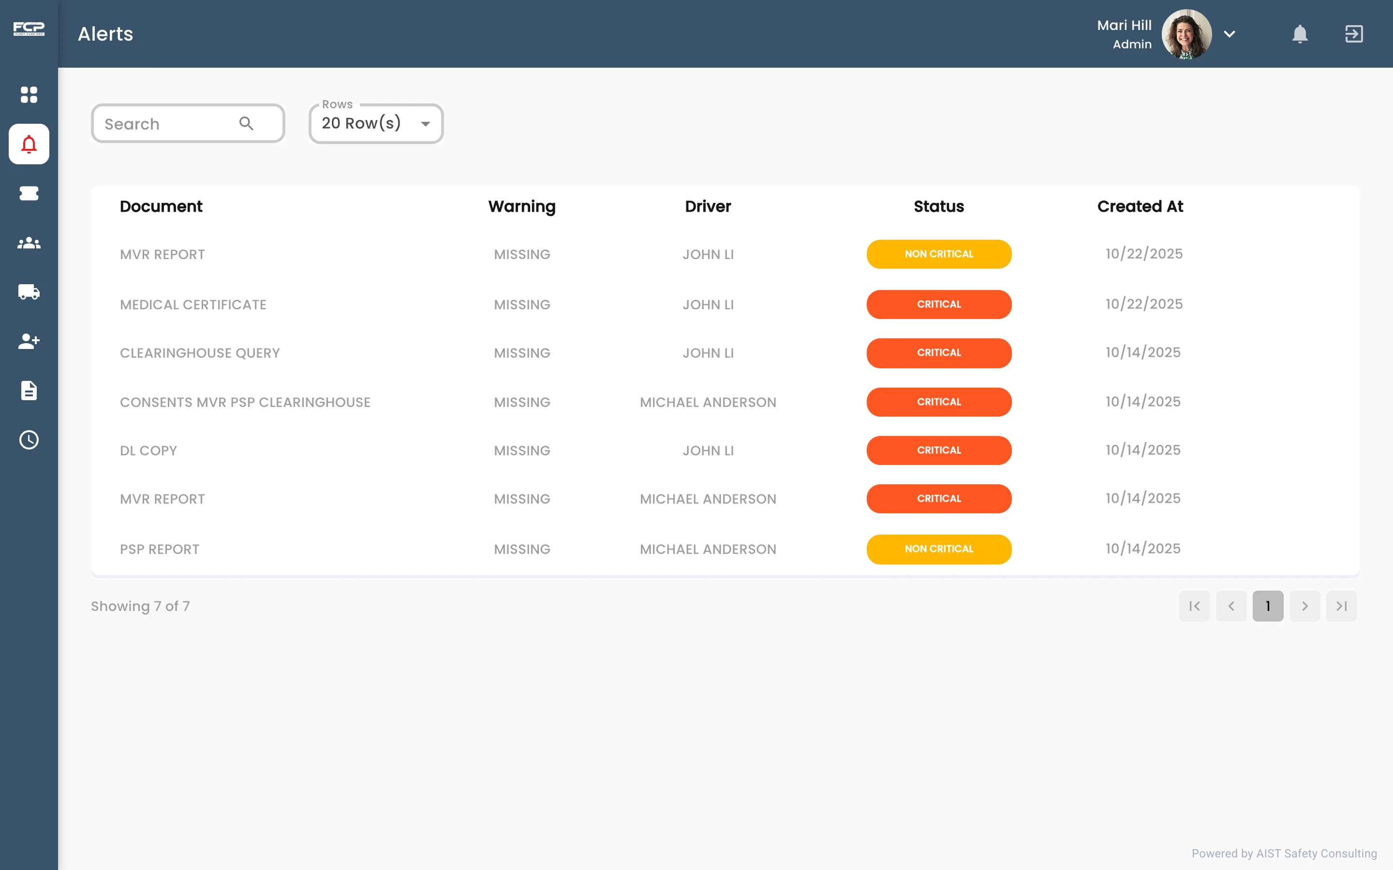Click the add-user icon in sidebar

click(x=29, y=341)
